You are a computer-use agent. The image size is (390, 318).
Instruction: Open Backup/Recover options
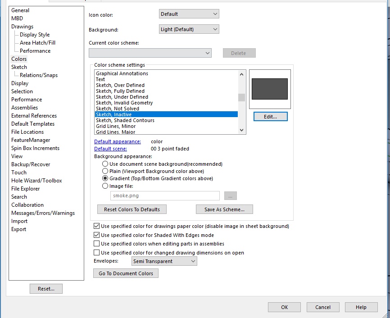coord(31,164)
